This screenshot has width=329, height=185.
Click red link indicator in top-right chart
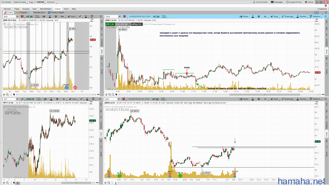124,16
